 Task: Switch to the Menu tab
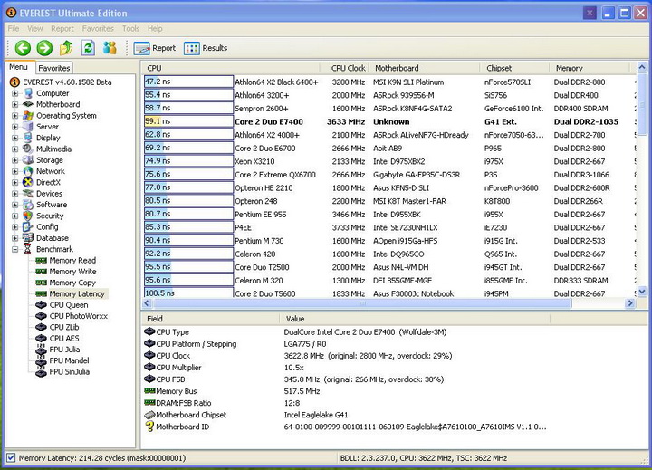tap(19, 67)
